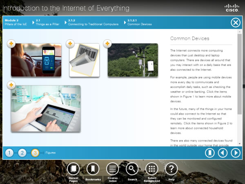Open the Help question mark icon
The height and width of the screenshot is (184, 245).
click(x=171, y=168)
